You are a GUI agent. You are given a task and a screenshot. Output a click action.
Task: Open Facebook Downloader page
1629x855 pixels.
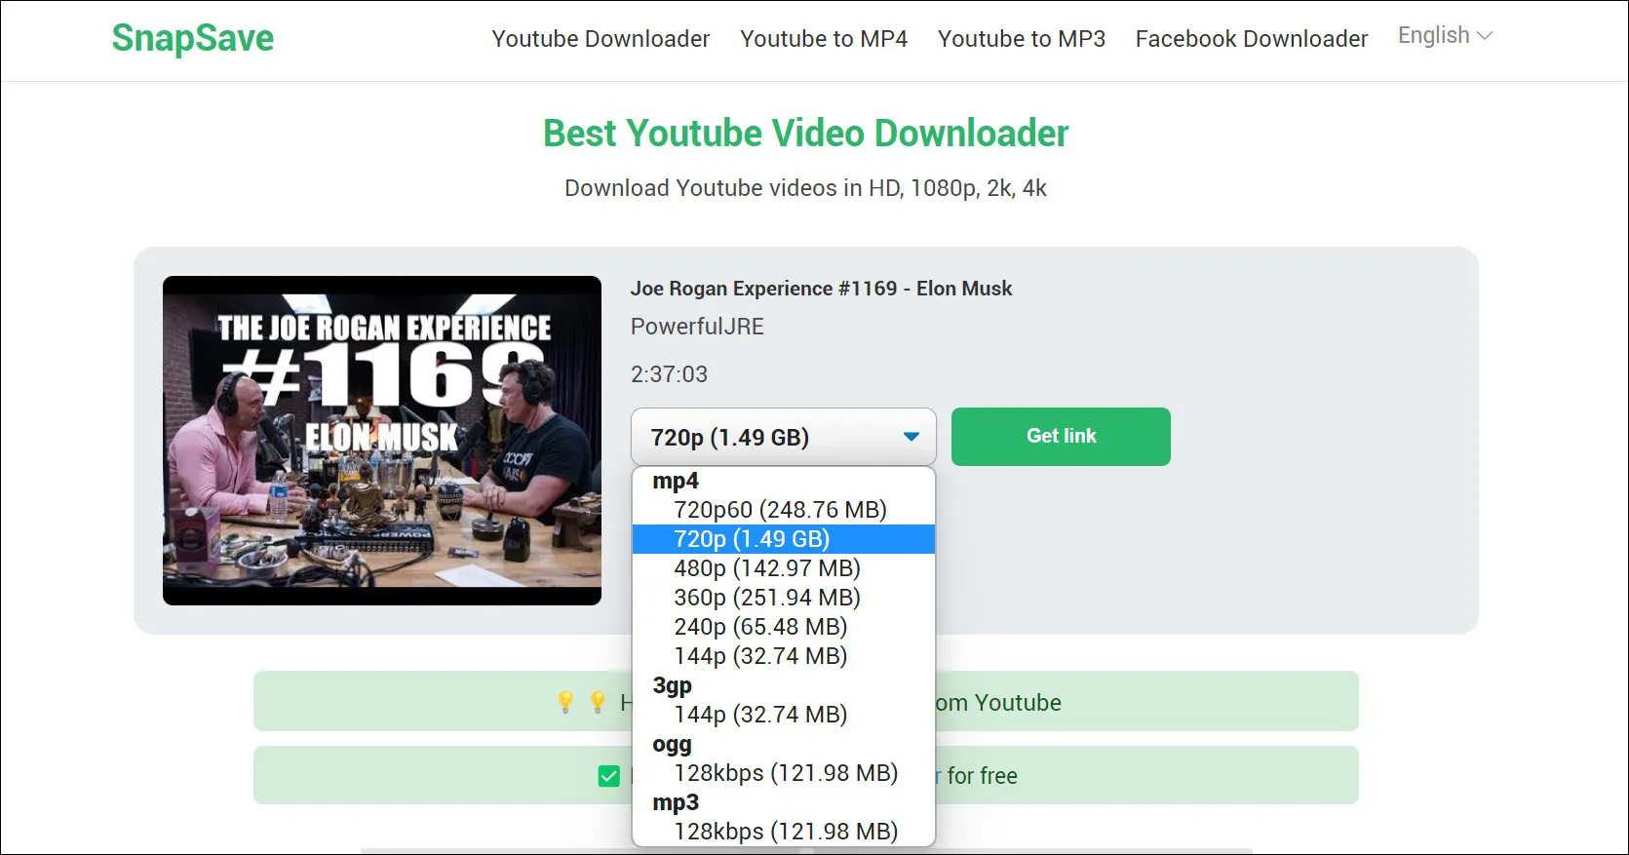[x=1252, y=39]
